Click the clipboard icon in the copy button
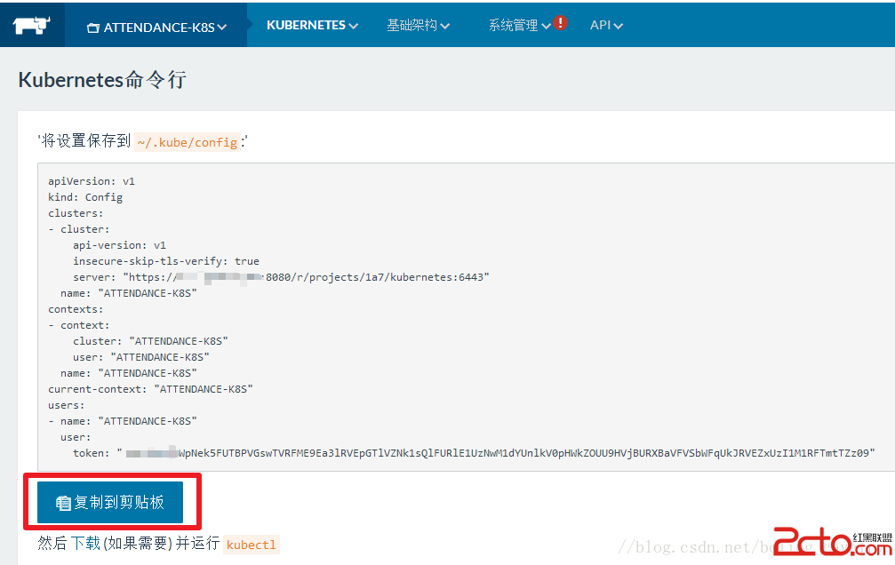Image resolution: width=895 pixels, height=565 pixels. tap(62, 501)
